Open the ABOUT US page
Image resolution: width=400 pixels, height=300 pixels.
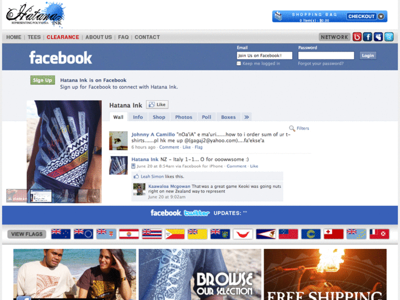[98, 37]
